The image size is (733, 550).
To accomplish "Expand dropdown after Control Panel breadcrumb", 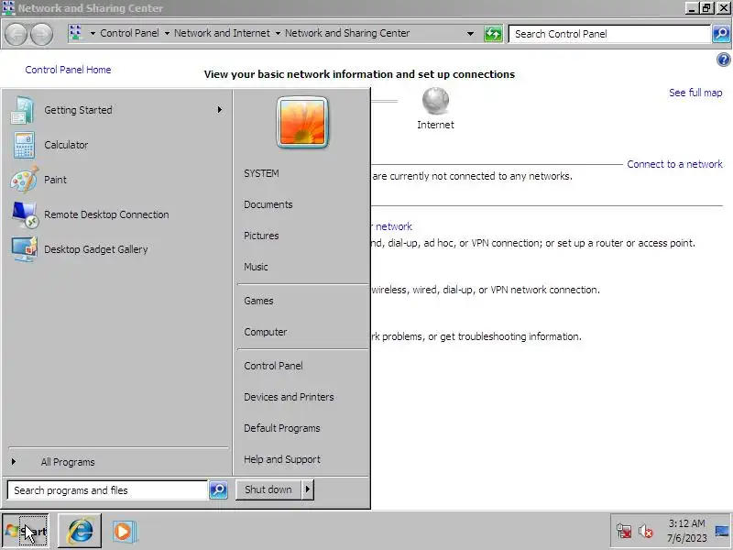I will pyautogui.click(x=167, y=33).
